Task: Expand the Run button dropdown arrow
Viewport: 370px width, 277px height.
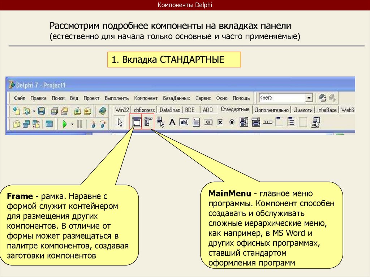Action: (x=72, y=124)
